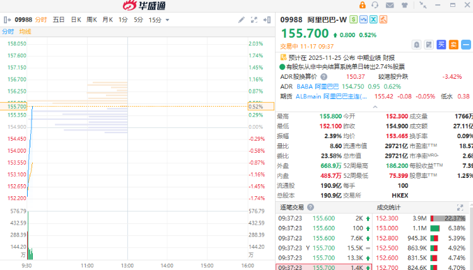Open the messages envelope icon

(389, 6)
